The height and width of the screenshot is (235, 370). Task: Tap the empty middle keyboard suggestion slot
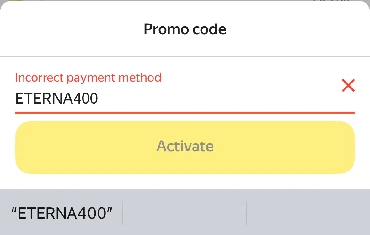185,213
